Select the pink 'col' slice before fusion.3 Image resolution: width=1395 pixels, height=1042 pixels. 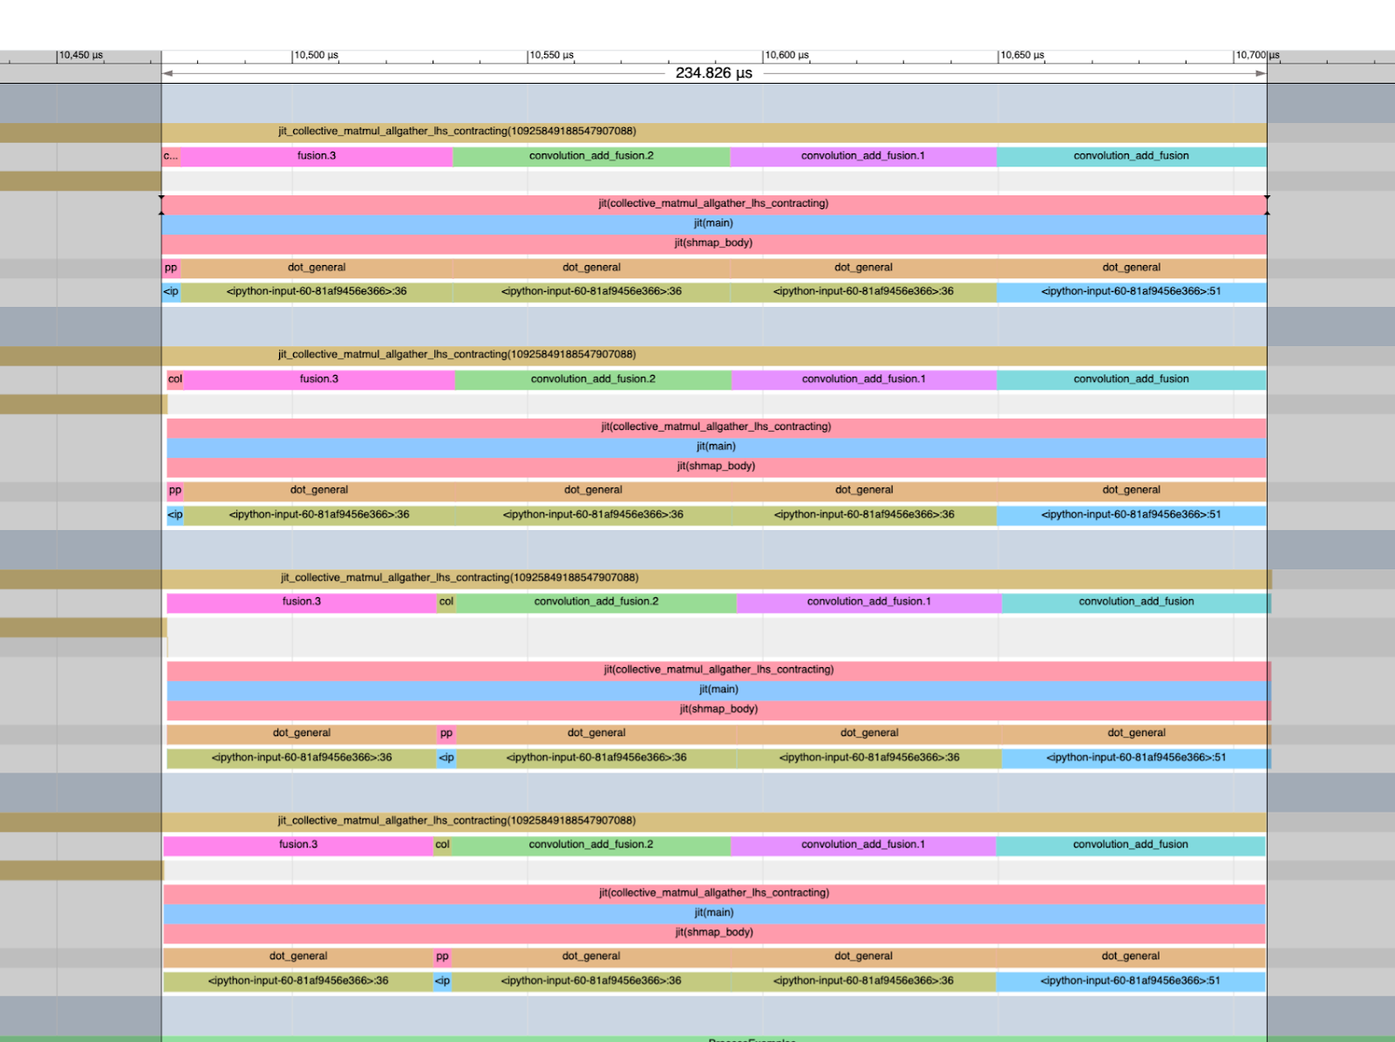(x=175, y=379)
